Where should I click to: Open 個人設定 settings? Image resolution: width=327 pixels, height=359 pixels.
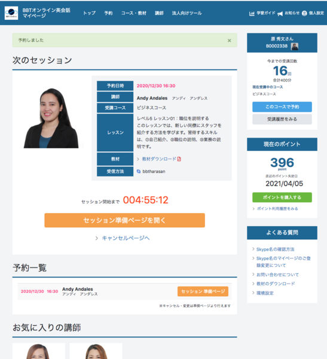316,13
